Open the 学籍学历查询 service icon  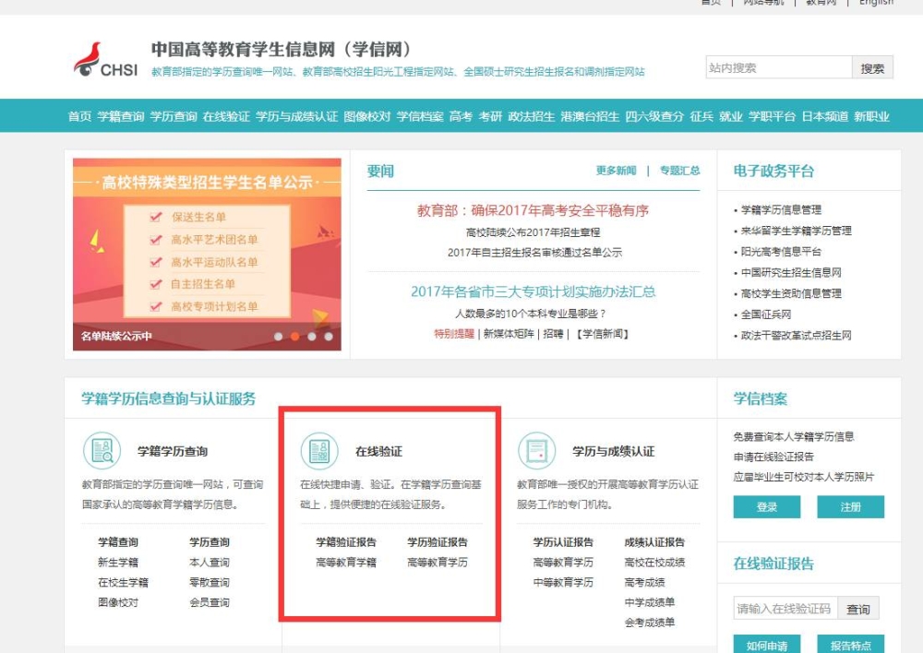pos(102,451)
